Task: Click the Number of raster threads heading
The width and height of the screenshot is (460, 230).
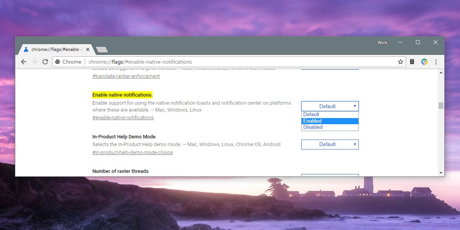Action: tap(120, 171)
